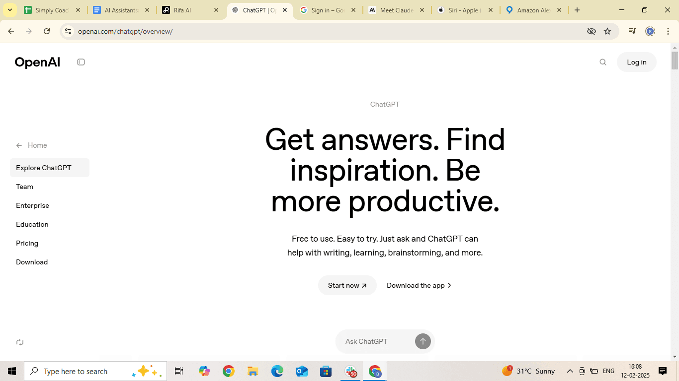
Task: Open a new tab with the plus button
Action: (x=577, y=10)
